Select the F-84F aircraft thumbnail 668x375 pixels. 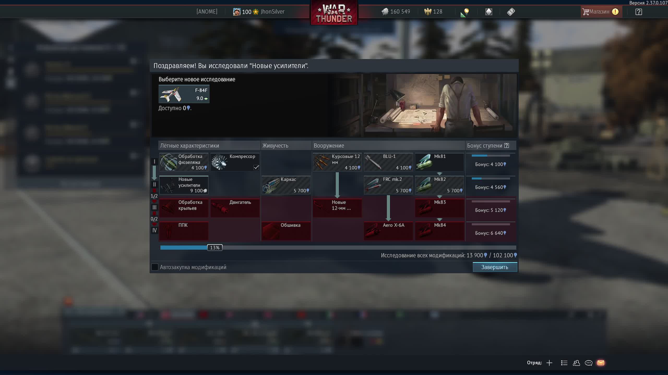point(184,94)
